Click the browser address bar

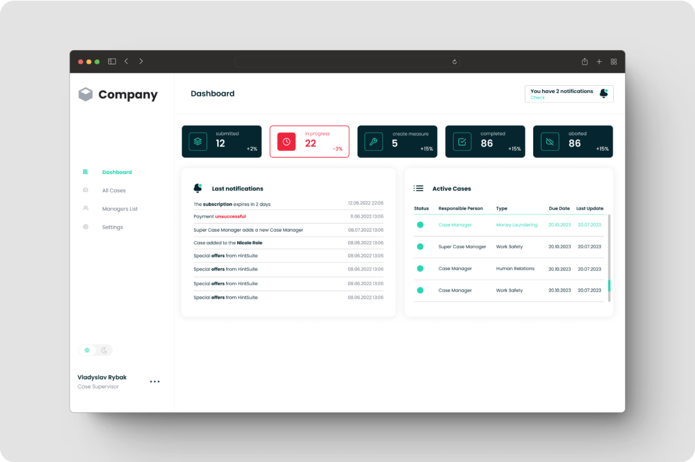tap(346, 61)
